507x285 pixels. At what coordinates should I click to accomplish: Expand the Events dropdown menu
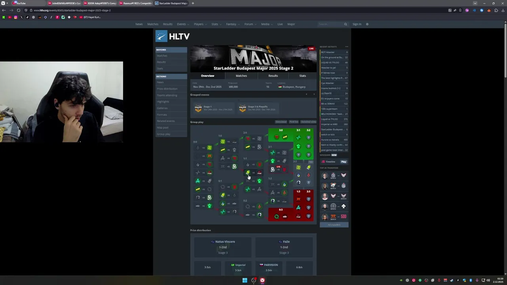pos(183,24)
